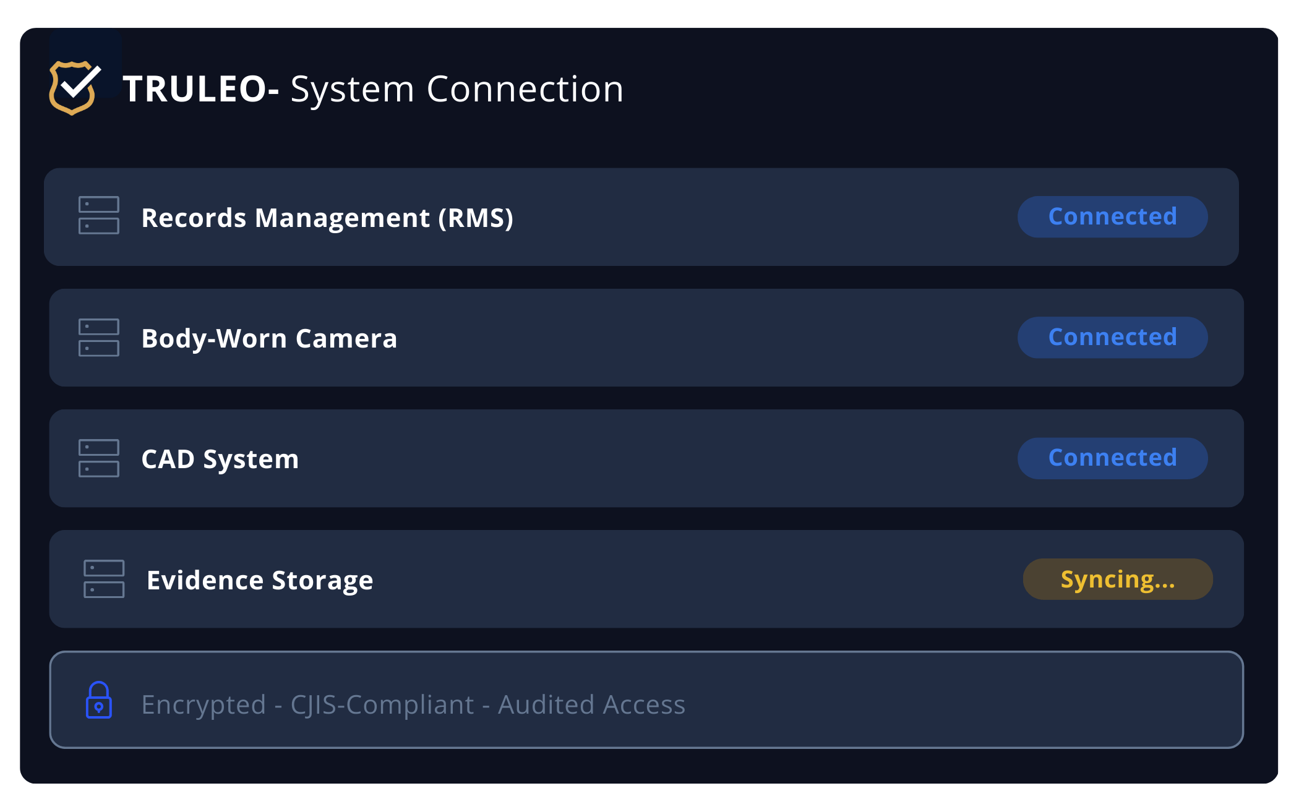Click the Connected badge for CAD System
Viewport: 1299px width, 812px height.
click(x=1112, y=458)
